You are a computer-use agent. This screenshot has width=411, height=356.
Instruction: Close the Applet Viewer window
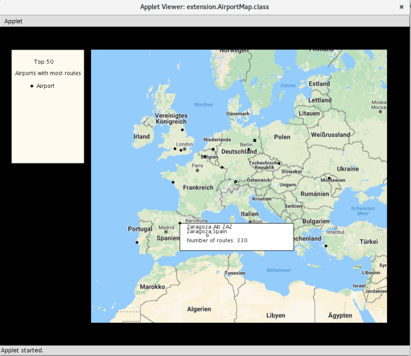[x=401, y=7]
